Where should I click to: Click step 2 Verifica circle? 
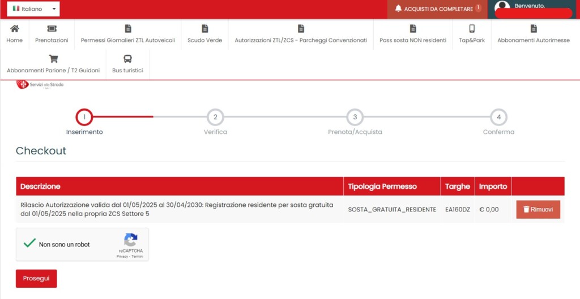pos(215,117)
